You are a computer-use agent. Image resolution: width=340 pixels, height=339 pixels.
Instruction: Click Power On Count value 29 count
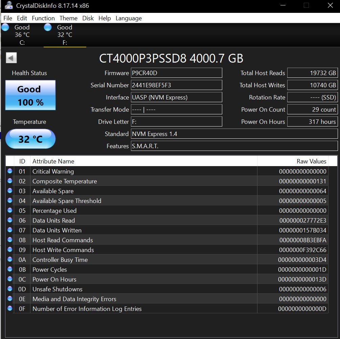(313, 109)
